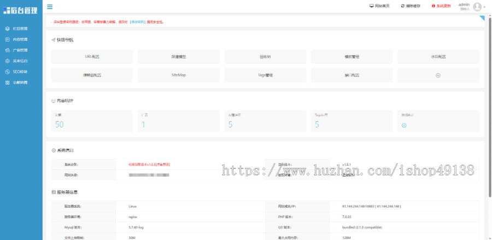Toggle the sidebar with the hamburger icon
Viewport: 492px width, 240px height.
50,7
